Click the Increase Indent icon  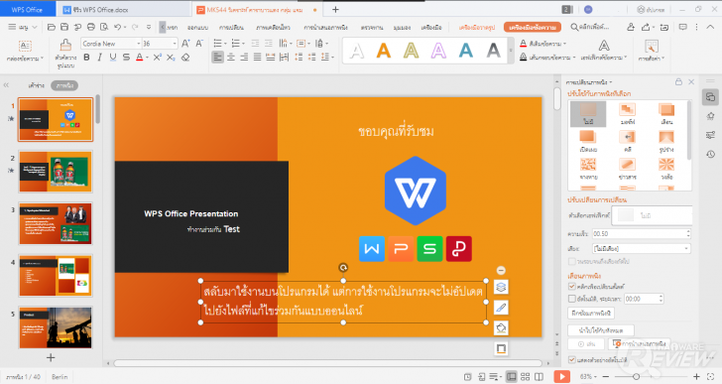coord(269,44)
